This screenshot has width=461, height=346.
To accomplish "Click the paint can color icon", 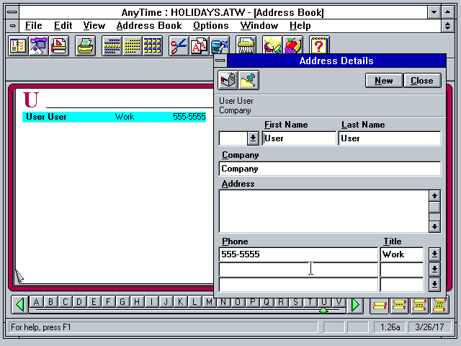I will [219, 46].
